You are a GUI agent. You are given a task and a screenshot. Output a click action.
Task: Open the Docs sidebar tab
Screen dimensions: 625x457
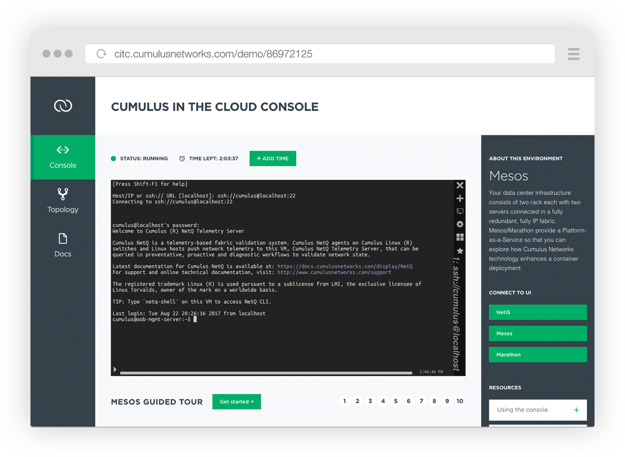[63, 245]
